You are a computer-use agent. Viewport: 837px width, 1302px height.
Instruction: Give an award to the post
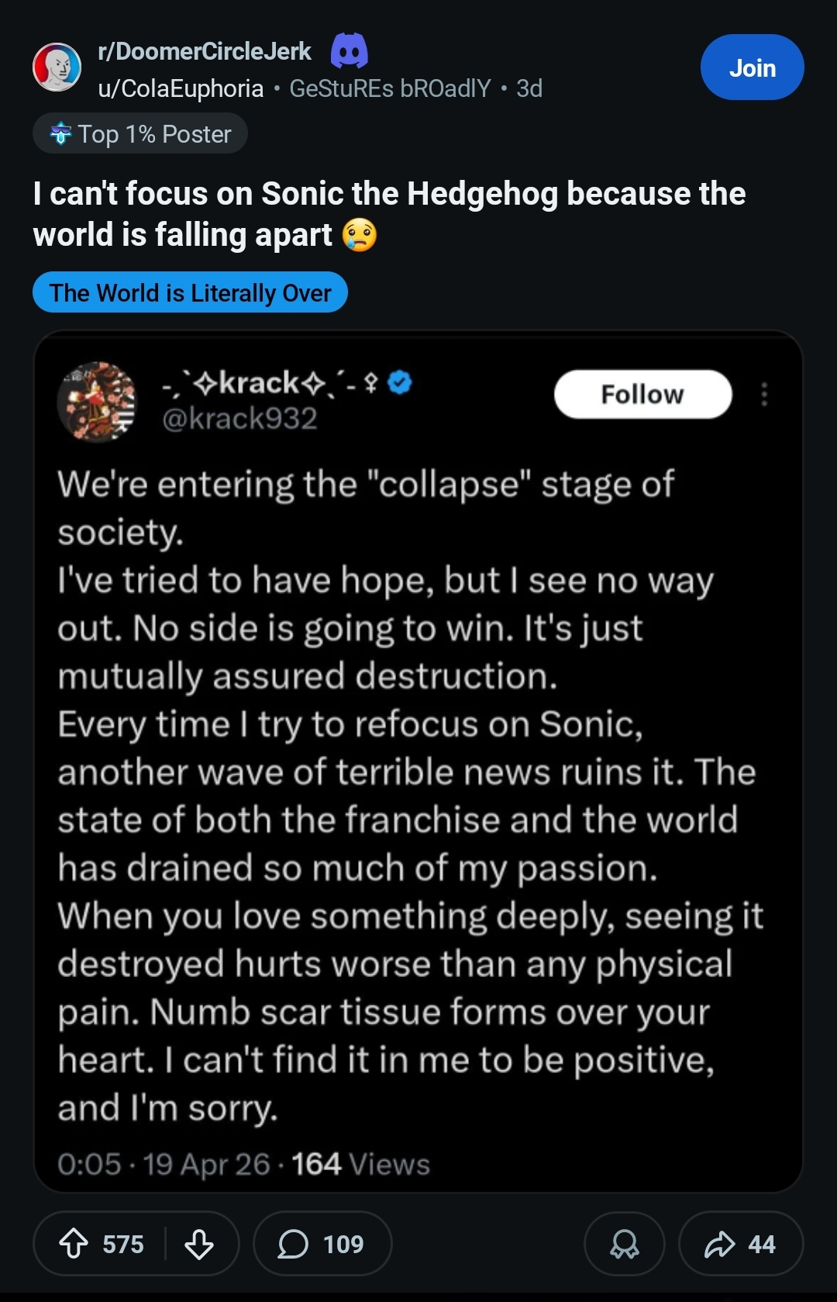click(624, 1244)
